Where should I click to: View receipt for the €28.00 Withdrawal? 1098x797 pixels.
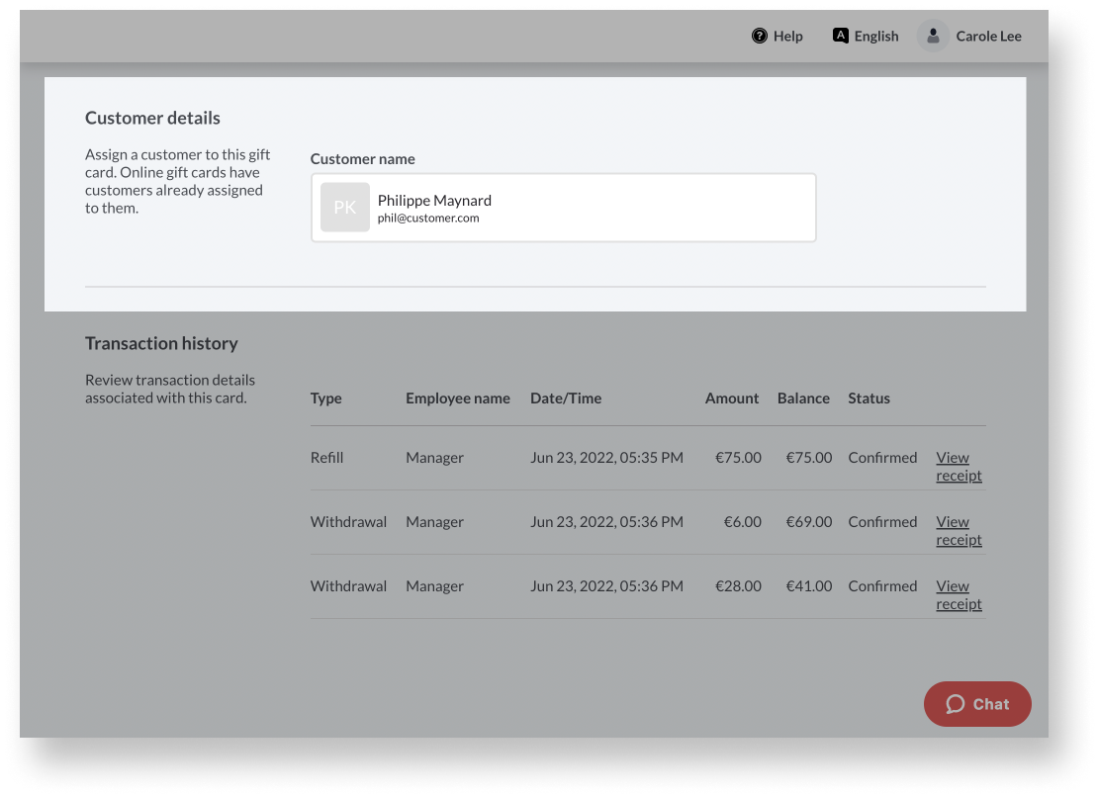pyautogui.click(x=959, y=595)
